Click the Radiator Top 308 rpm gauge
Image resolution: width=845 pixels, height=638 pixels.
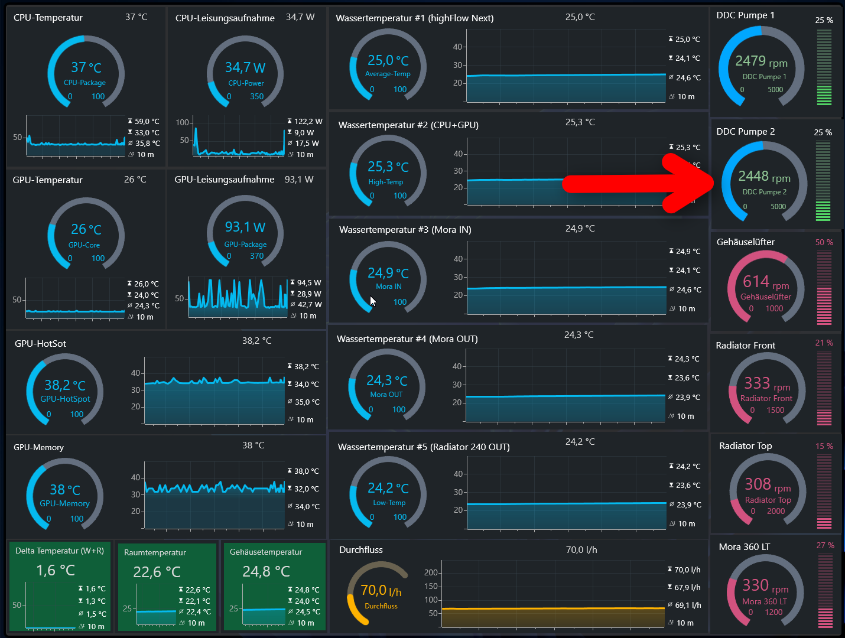tap(768, 490)
